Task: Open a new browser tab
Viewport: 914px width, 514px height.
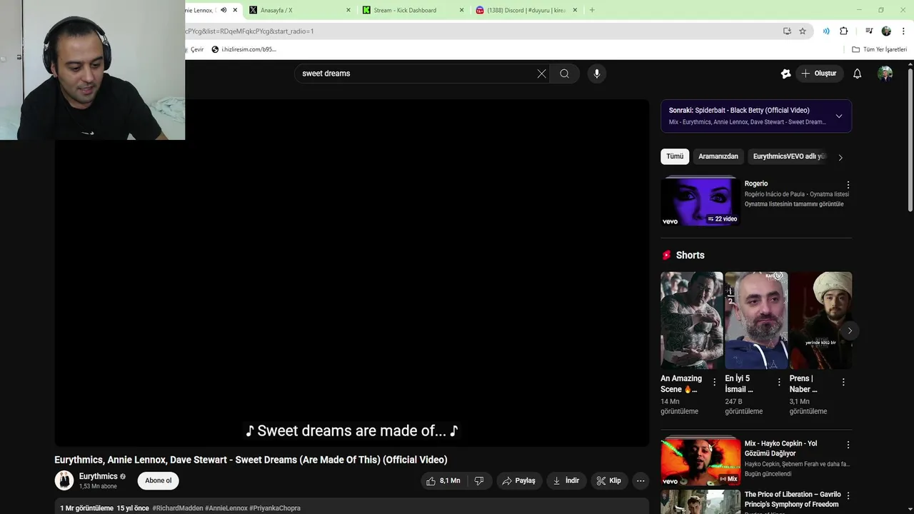Action: point(592,10)
